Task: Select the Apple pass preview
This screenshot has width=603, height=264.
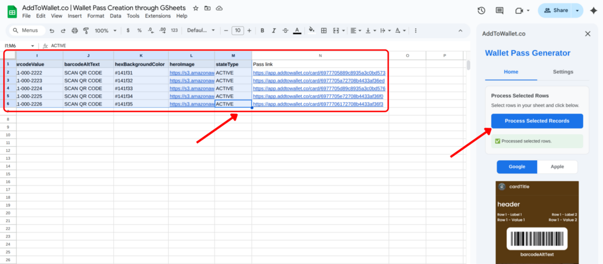Action: tap(557, 167)
